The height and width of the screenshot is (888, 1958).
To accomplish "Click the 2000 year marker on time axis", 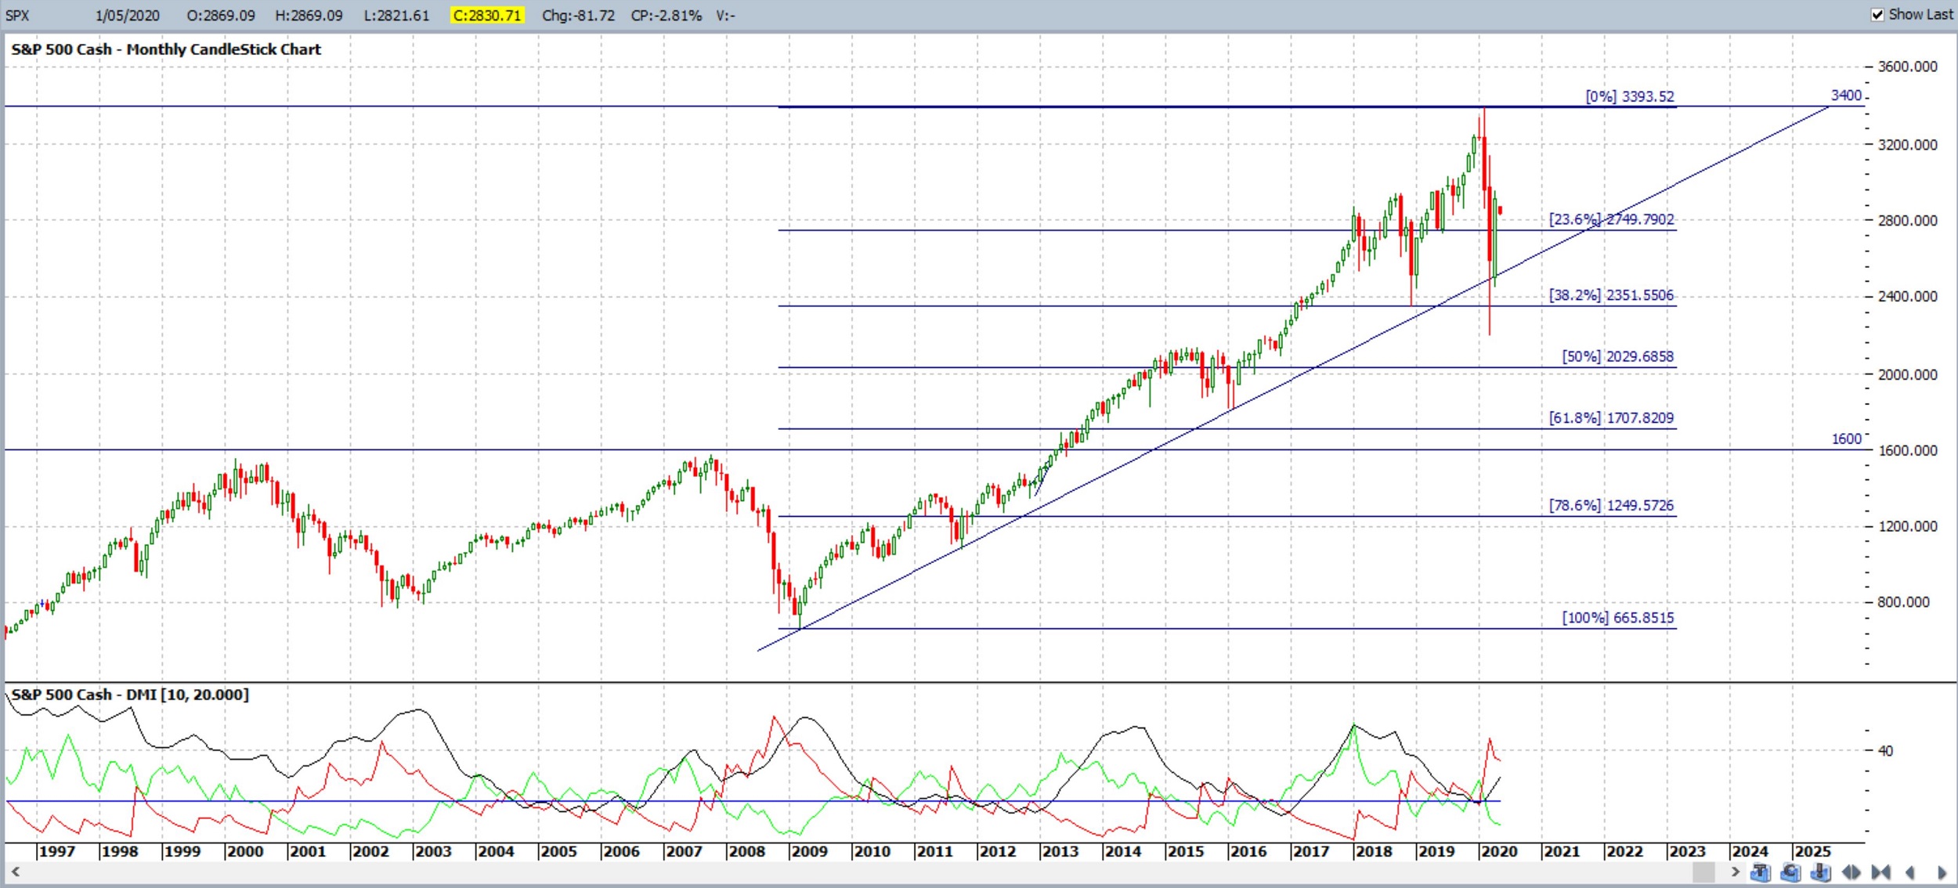I will tap(244, 851).
